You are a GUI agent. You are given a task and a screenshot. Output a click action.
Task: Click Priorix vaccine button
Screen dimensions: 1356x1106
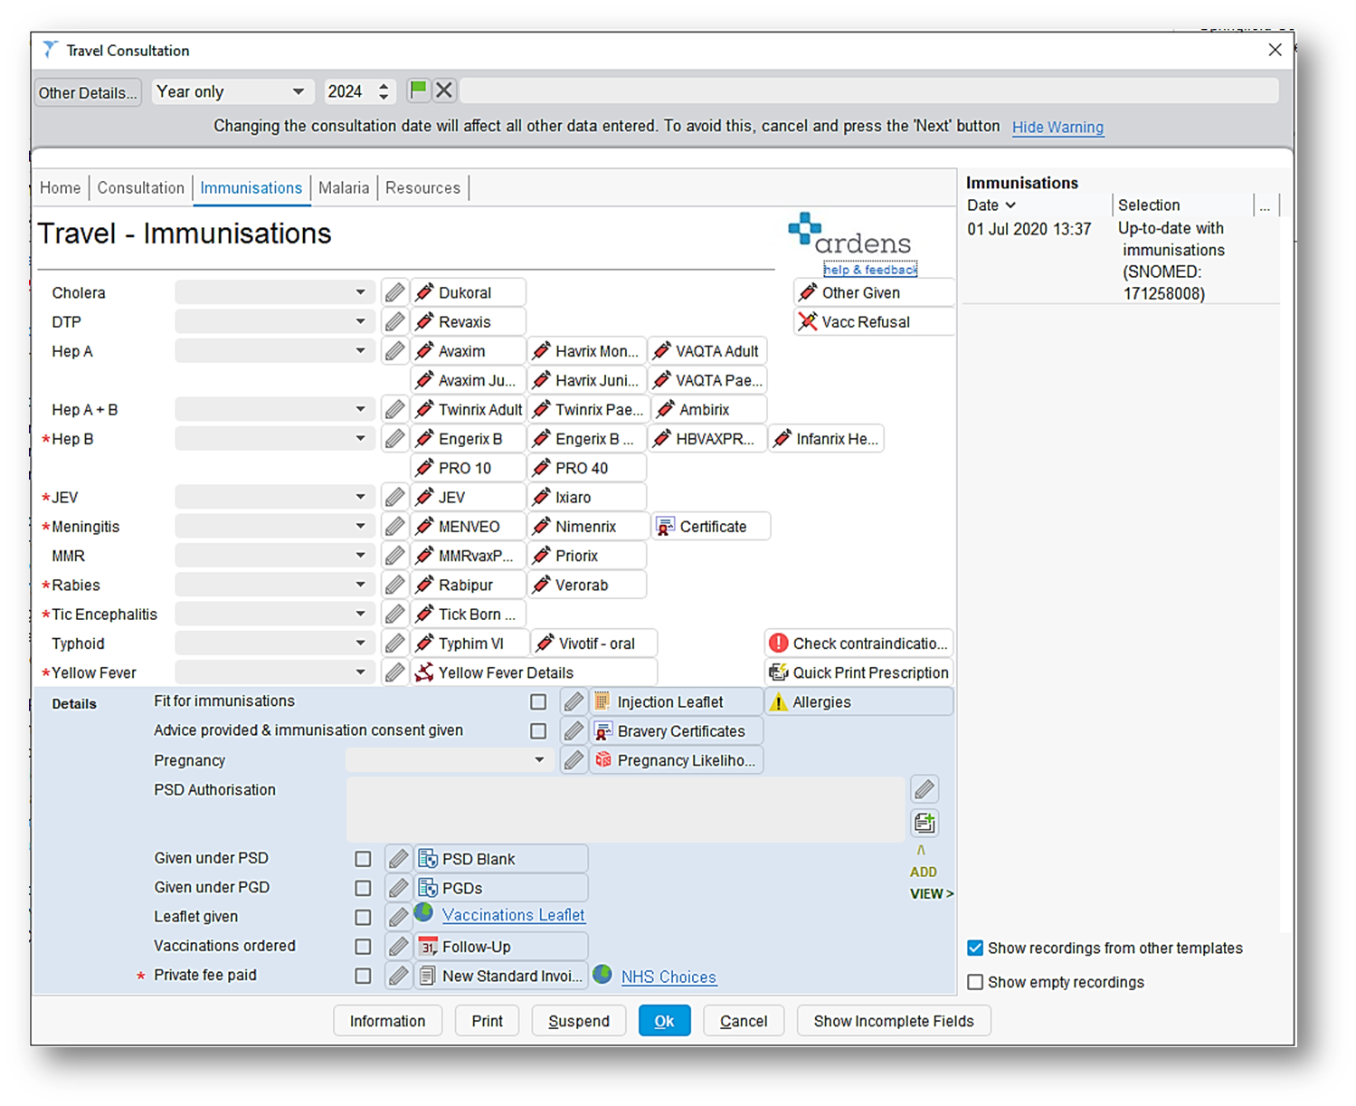[587, 556]
